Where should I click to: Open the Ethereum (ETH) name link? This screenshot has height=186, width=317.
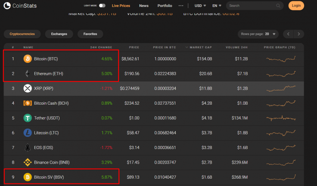point(49,74)
